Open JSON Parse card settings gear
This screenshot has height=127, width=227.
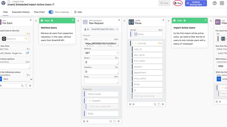[x=163, y=104]
